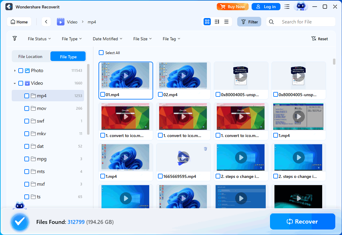342x235 pixels.
Task: Click the Recover button
Action: (x=303, y=221)
